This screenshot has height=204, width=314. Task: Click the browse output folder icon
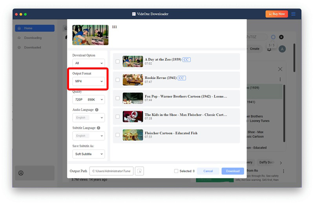[x=139, y=171]
